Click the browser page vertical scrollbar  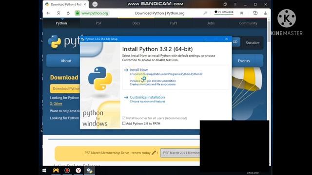click(x=269, y=32)
